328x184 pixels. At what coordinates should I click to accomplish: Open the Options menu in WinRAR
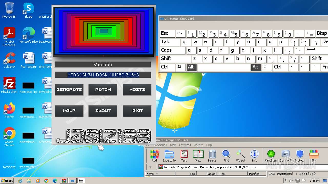199,145
